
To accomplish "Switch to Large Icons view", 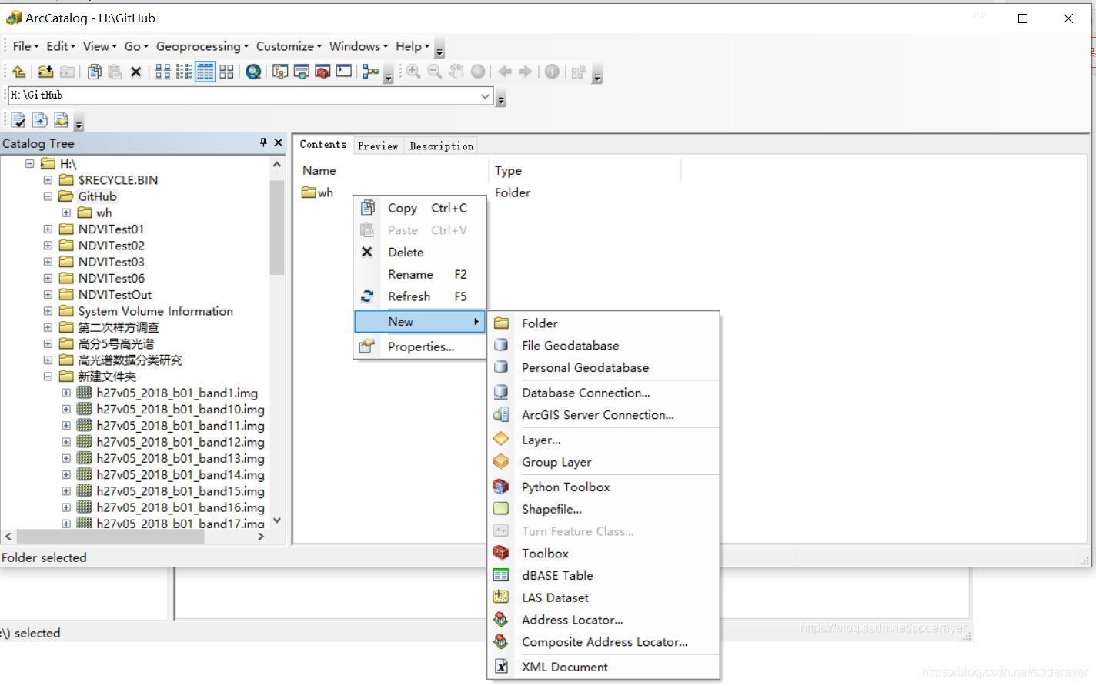I will (x=163, y=72).
